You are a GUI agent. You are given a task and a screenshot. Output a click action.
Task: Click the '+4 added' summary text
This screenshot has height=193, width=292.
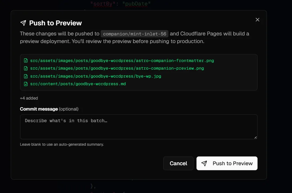click(29, 98)
